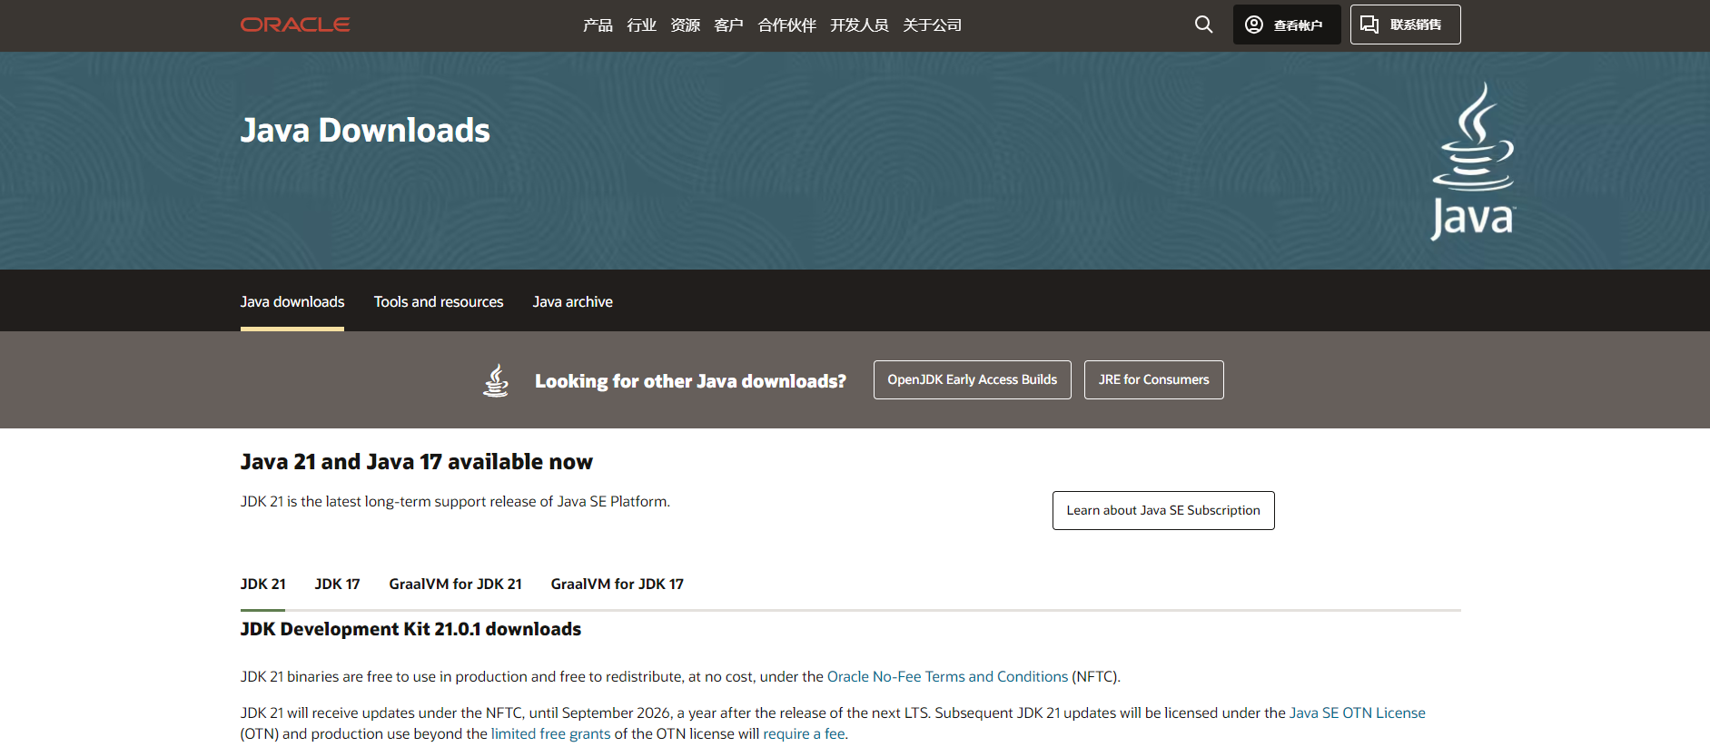Image resolution: width=1710 pixels, height=747 pixels.
Task: Click the Java logo in banner
Action: tap(1473, 162)
